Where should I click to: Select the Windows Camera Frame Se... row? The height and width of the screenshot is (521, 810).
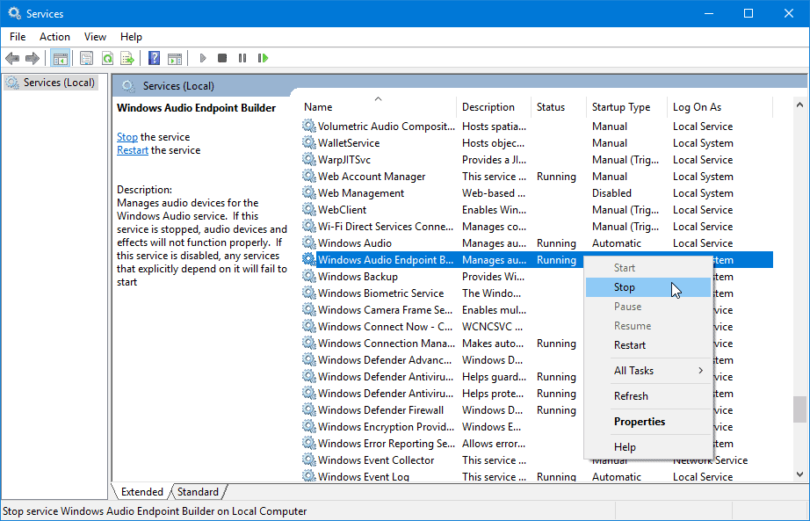[443, 310]
